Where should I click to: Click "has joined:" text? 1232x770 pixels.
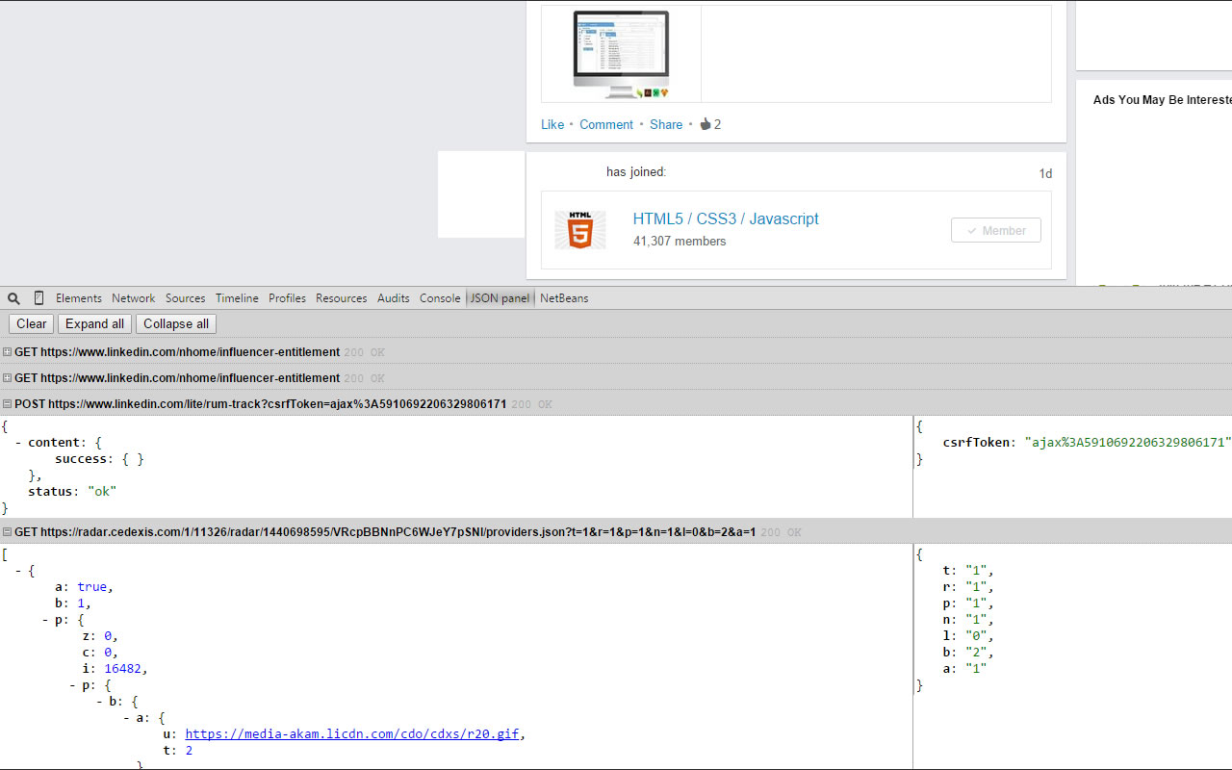coord(636,172)
